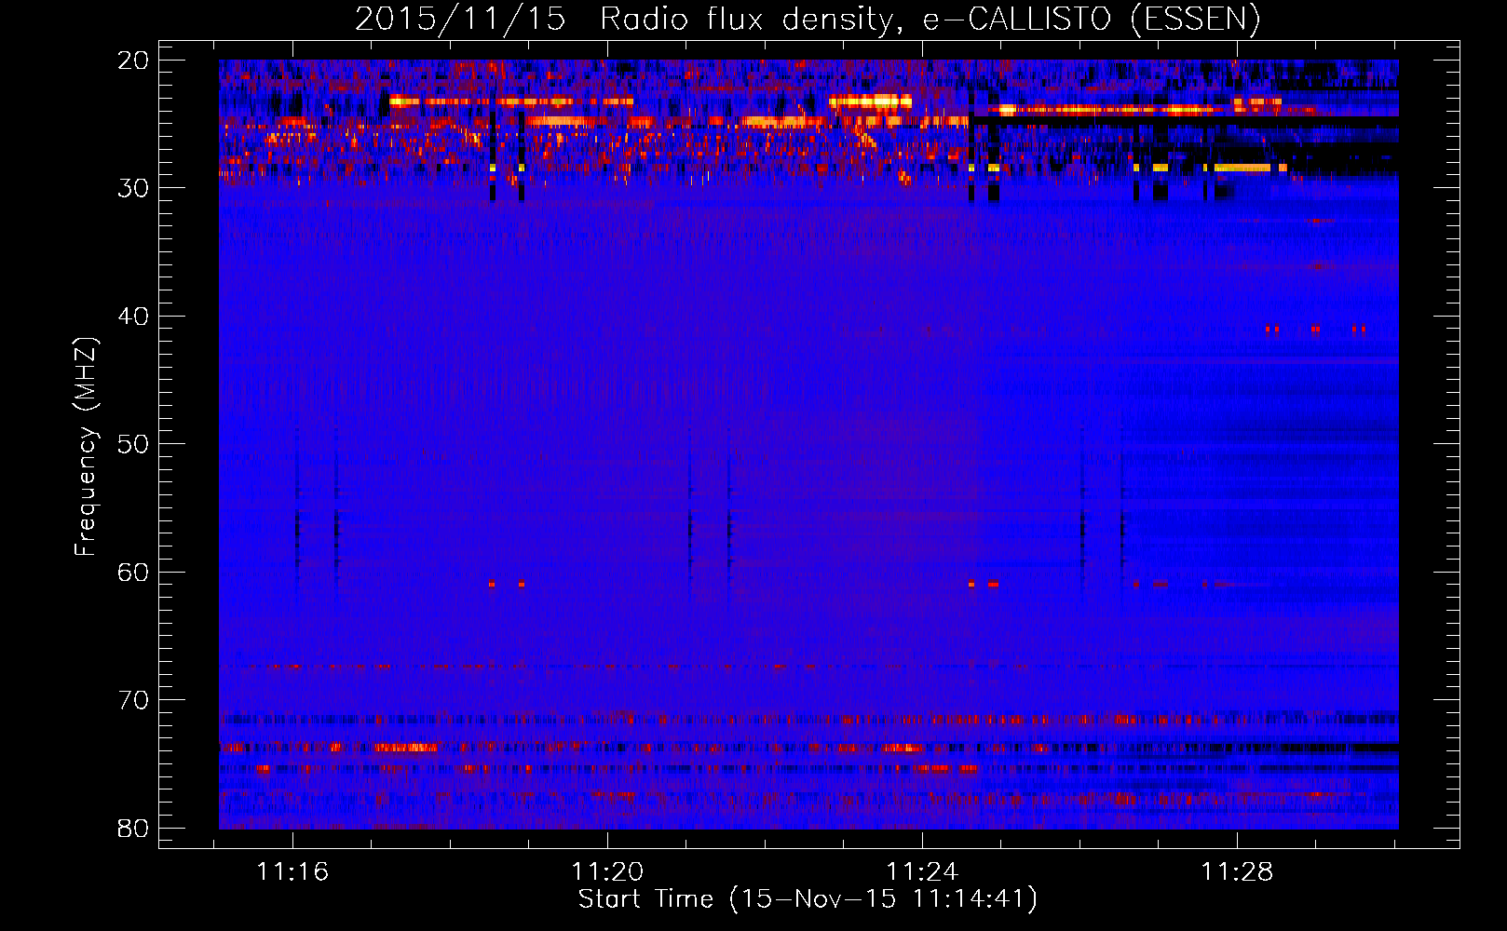The height and width of the screenshot is (931, 1507).
Task: Click the '11:28' time tick label
Action: coord(1237,872)
